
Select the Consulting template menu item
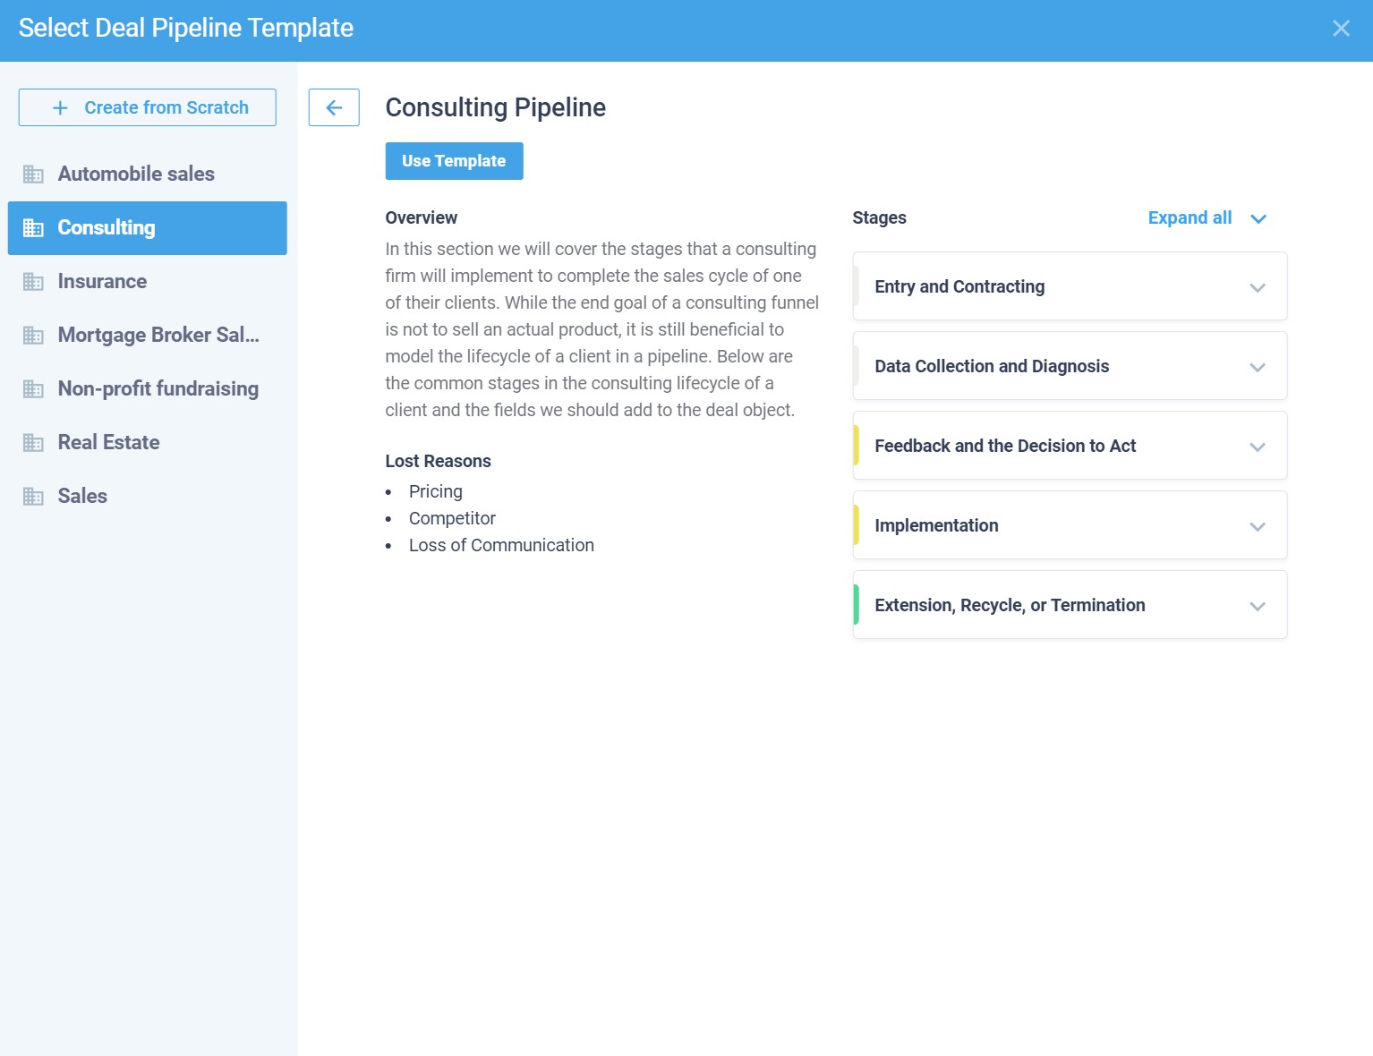pos(148,228)
